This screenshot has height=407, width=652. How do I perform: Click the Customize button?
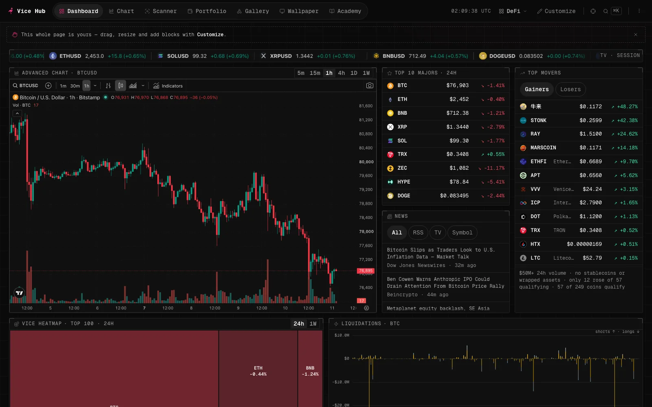click(556, 11)
